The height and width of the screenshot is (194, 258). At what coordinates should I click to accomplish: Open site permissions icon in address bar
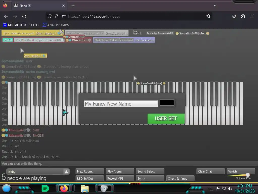coord(64,16)
